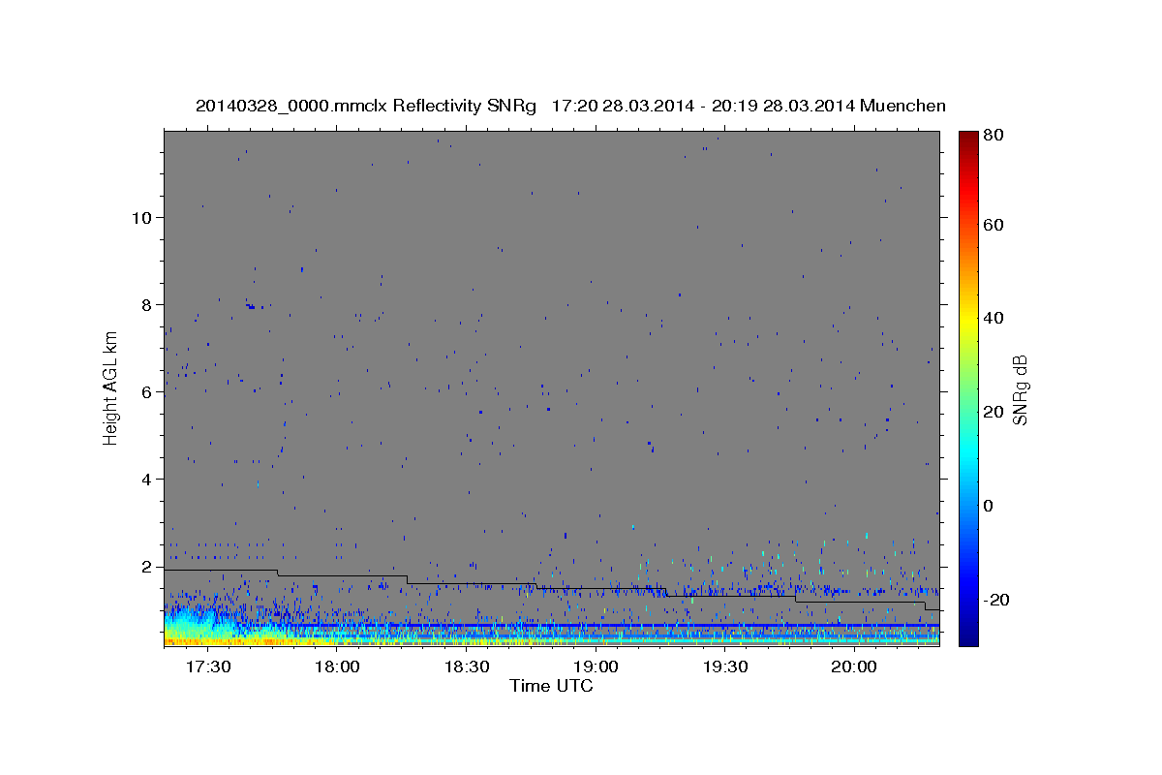Image resolution: width=1162 pixels, height=775 pixels.
Task: Click the colorbar value 0
Action: click(x=989, y=506)
